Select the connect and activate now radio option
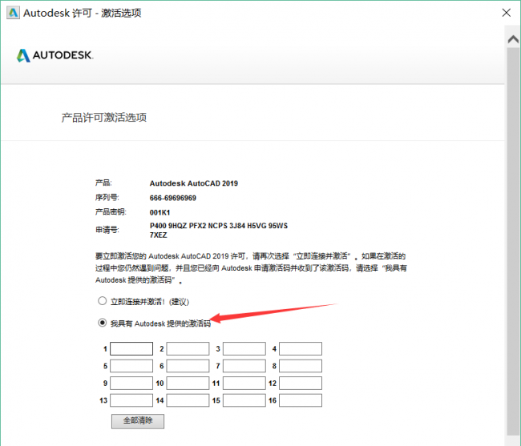The height and width of the screenshot is (446, 521). pos(102,301)
